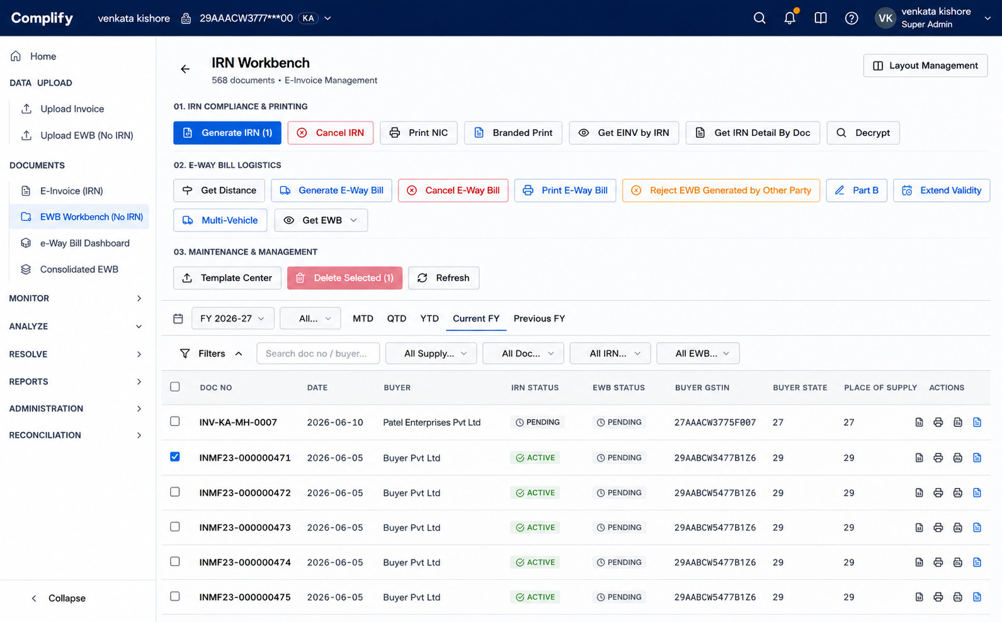Screen dimensions: 1002x622
Task: Expand the REPORTS sidebar section
Action: 76,382
